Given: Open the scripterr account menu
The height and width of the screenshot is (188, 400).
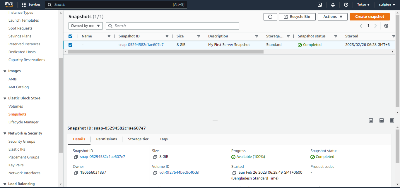Looking at the screenshot, I should [387, 5].
